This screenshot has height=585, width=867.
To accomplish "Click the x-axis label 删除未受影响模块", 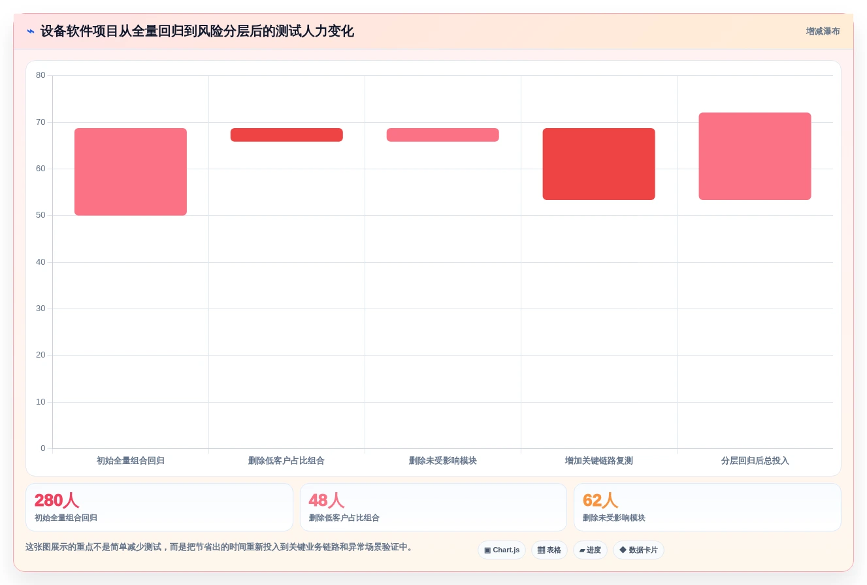I will coord(443,461).
